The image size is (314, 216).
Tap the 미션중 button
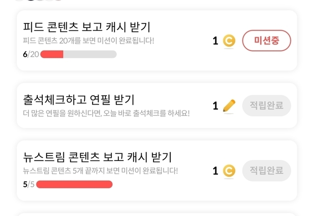click(x=266, y=41)
